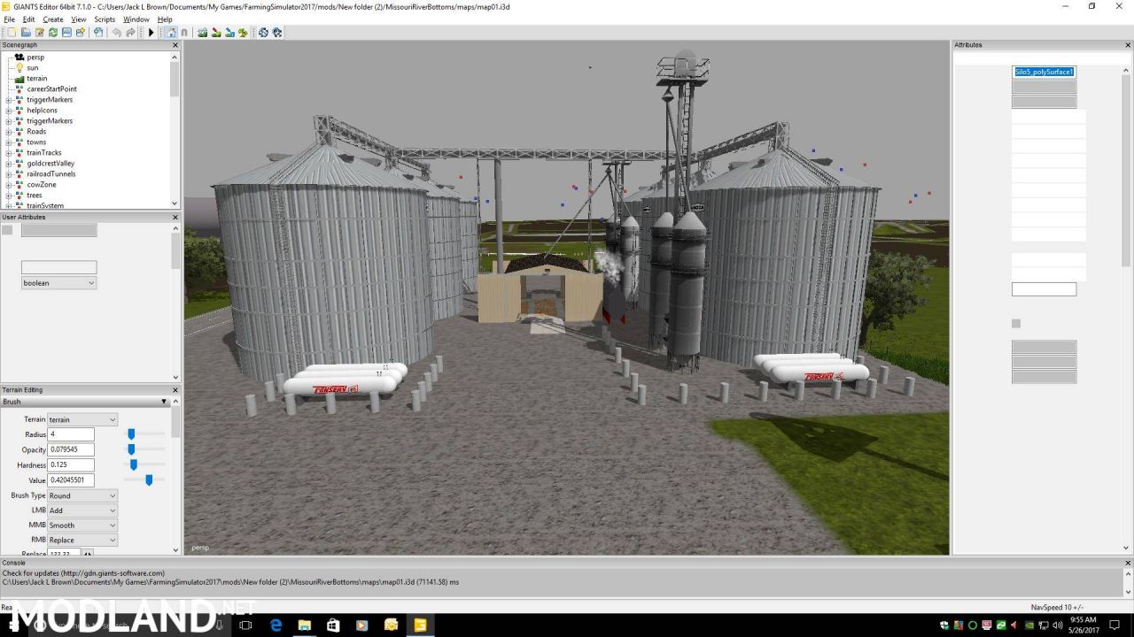Expand the cowZone tree node

pyautogui.click(x=9, y=185)
